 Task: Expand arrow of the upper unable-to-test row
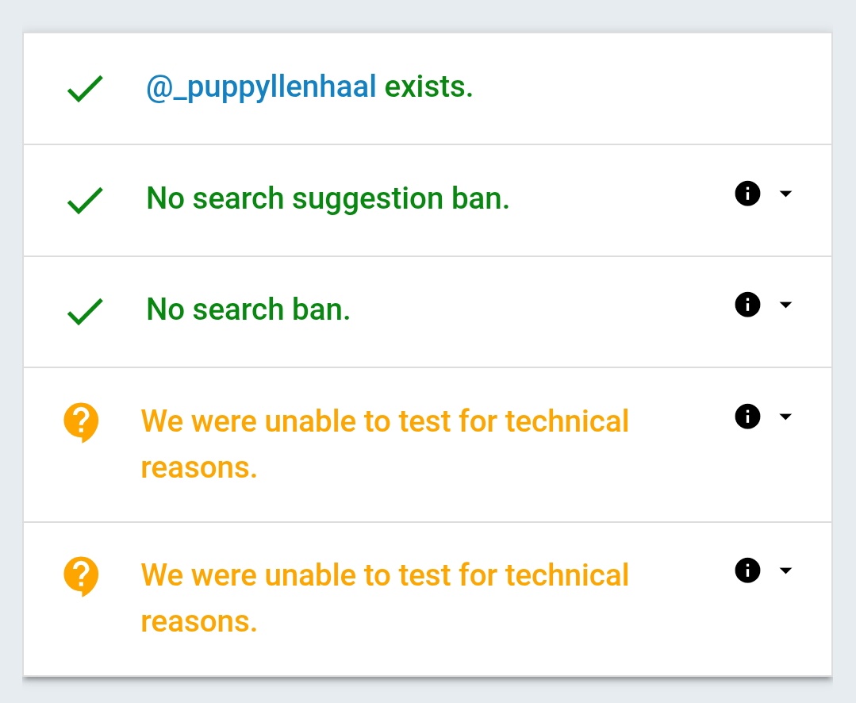(785, 417)
